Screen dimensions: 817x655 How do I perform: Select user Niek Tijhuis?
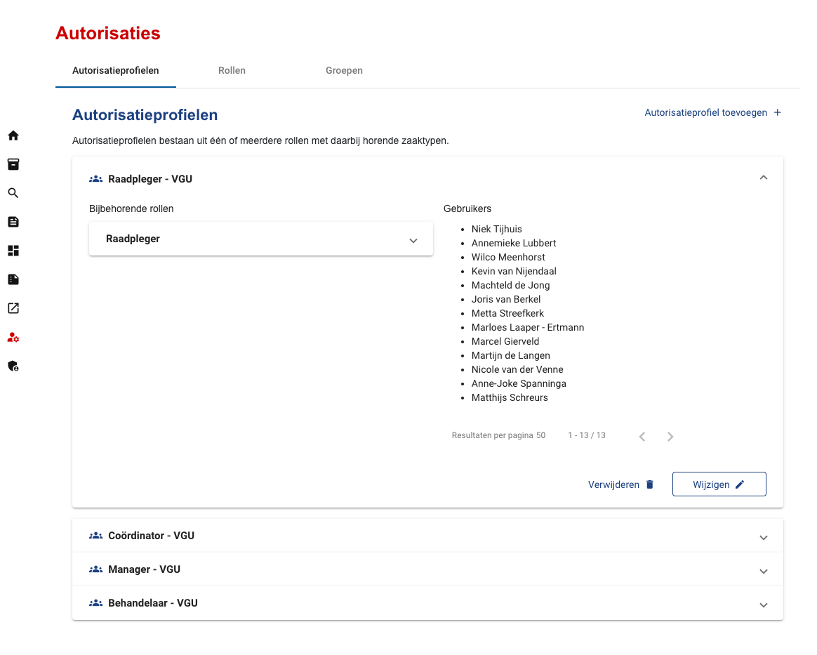click(x=496, y=230)
